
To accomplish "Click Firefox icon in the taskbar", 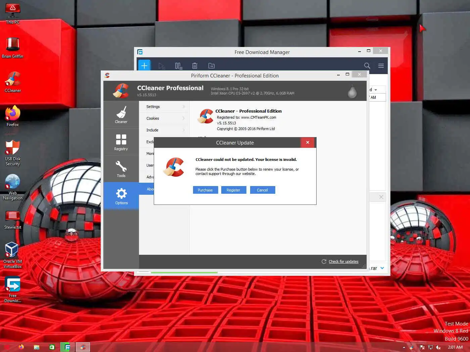I will pyautogui.click(x=21, y=347).
